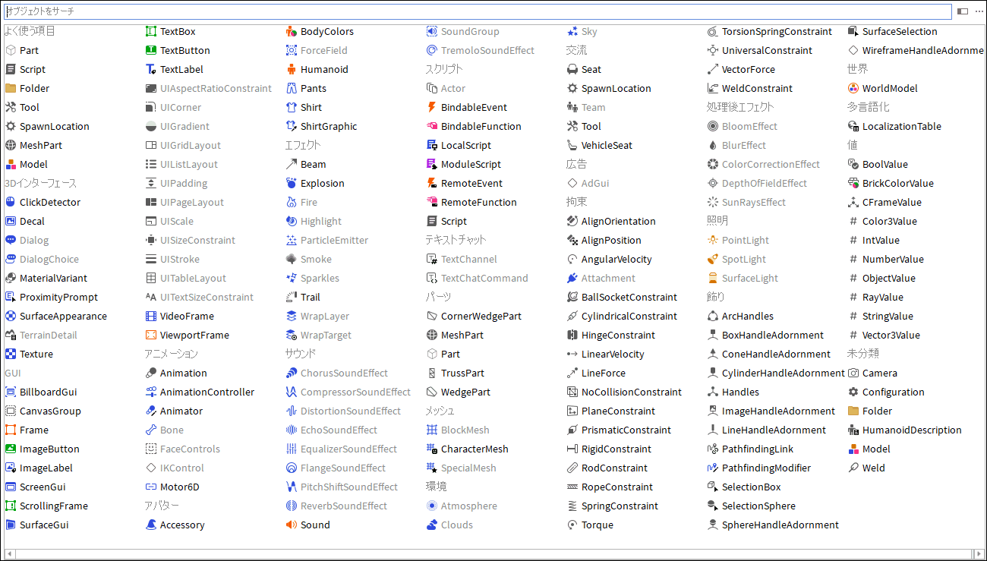Select the Torque entry
The width and height of the screenshot is (987, 561).
[x=598, y=525]
